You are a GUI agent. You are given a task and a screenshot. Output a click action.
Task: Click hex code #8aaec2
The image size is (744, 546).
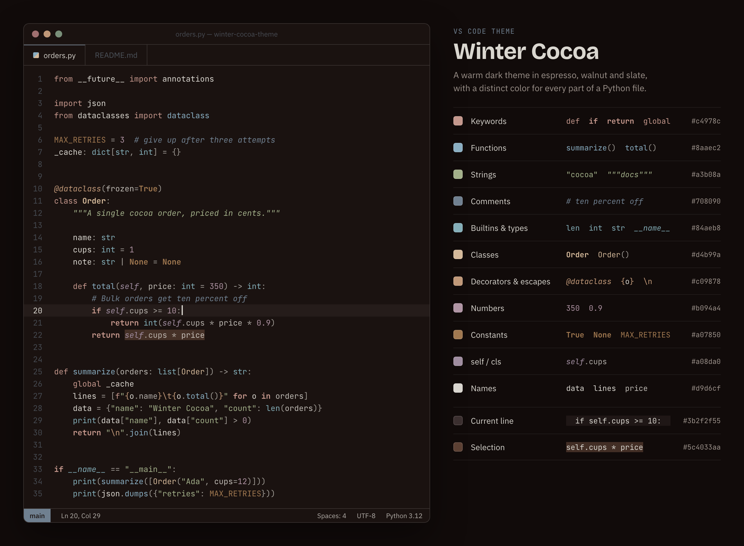[x=706, y=148]
